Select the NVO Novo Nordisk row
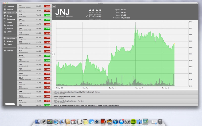 click(x=34, y=33)
